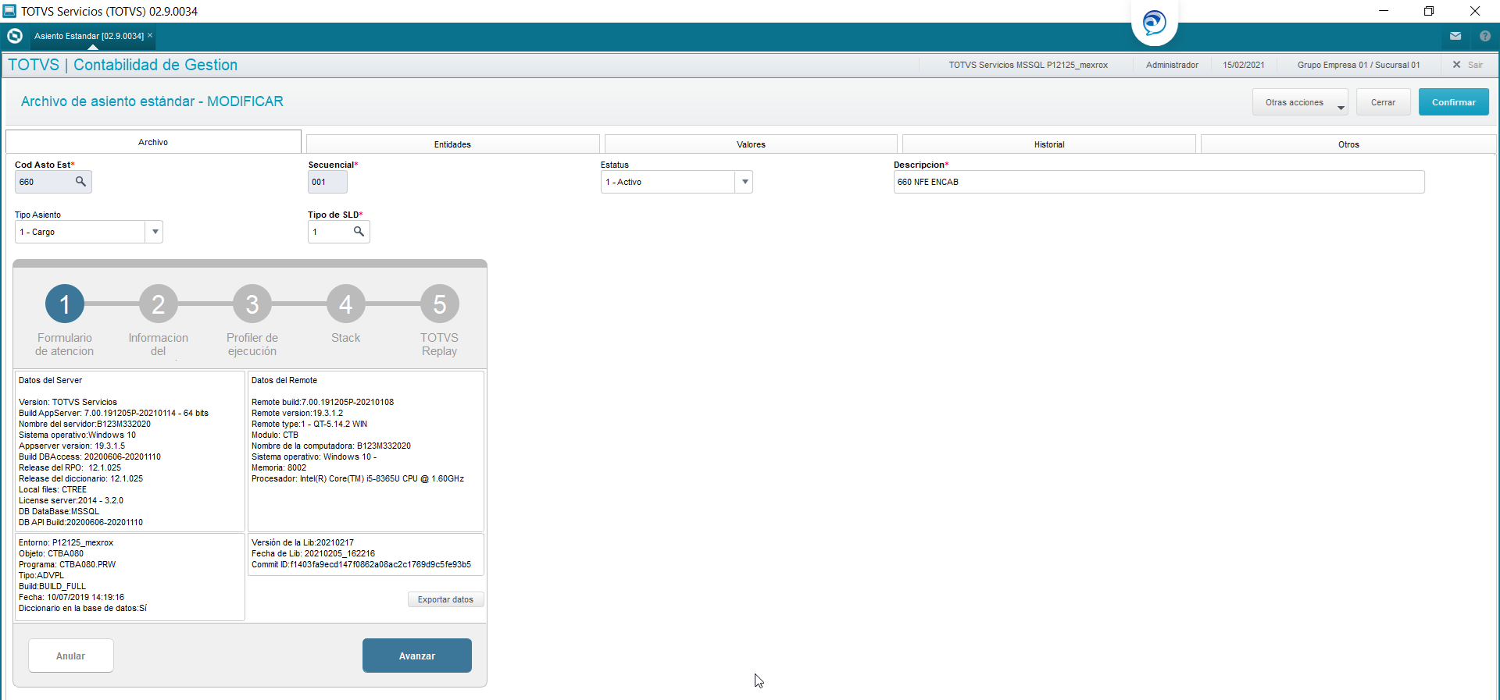Click the date 15/02/2021 in header
Viewport: 1500px width, 700px height.
pyautogui.click(x=1243, y=65)
